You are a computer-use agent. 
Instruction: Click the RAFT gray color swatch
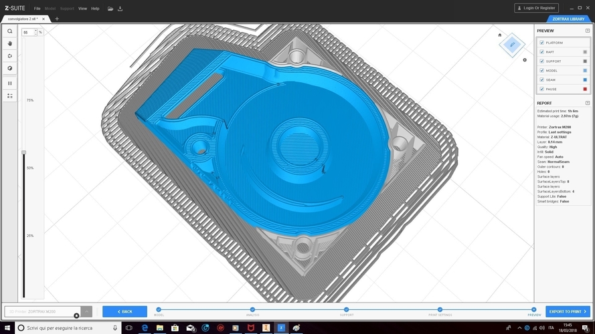click(x=585, y=52)
